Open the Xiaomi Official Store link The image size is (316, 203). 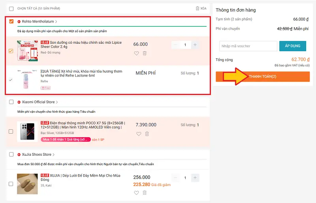point(38,102)
